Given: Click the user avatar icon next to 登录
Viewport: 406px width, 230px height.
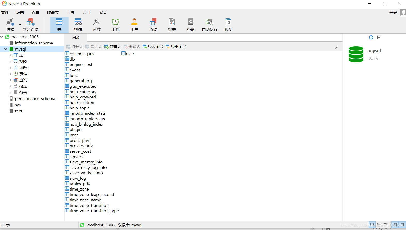Looking at the screenshot, I should click(x=403, y=12).
